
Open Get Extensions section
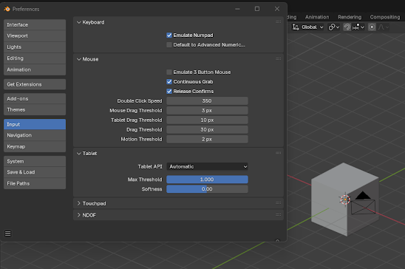click(35, 84)
